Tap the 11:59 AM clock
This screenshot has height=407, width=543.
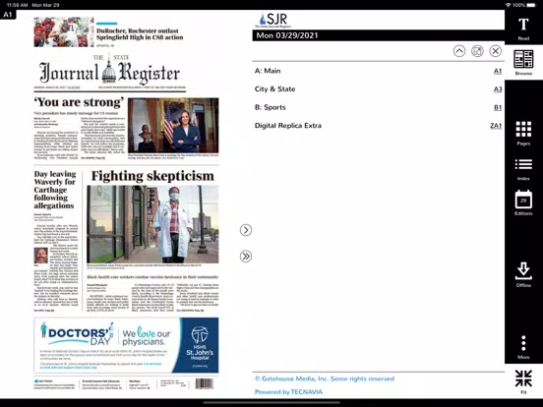pyautogui.click(x=17, y=5)
